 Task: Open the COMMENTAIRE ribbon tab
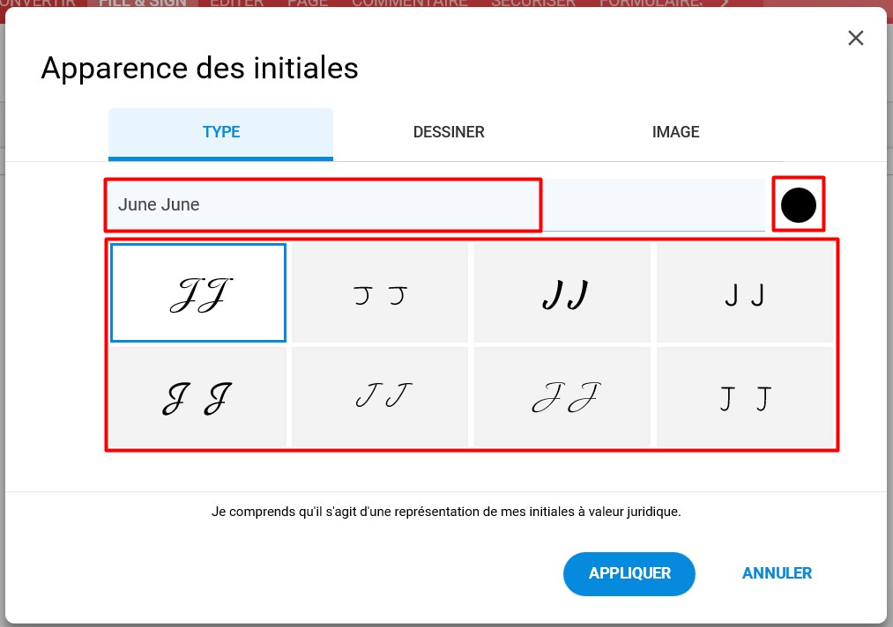point(410,3)
